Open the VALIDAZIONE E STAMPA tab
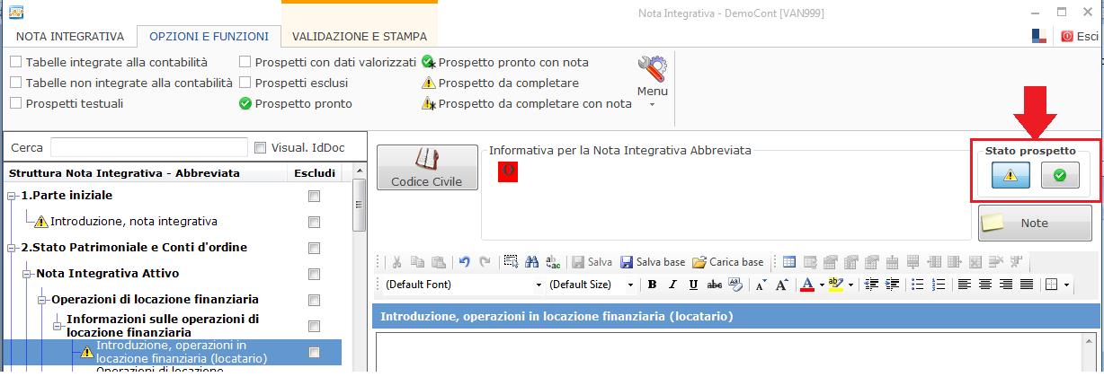 click(360, 37)
